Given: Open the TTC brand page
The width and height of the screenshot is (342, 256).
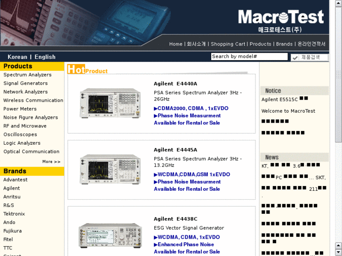Looking at the screenshot, I should point(8,248).
